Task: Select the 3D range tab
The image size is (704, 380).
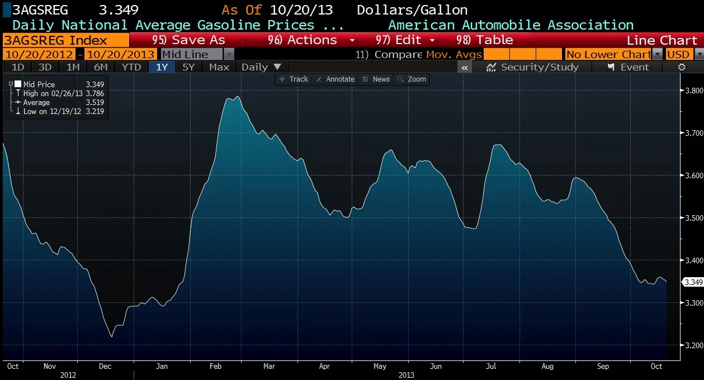Action: [x=45, y=67]
